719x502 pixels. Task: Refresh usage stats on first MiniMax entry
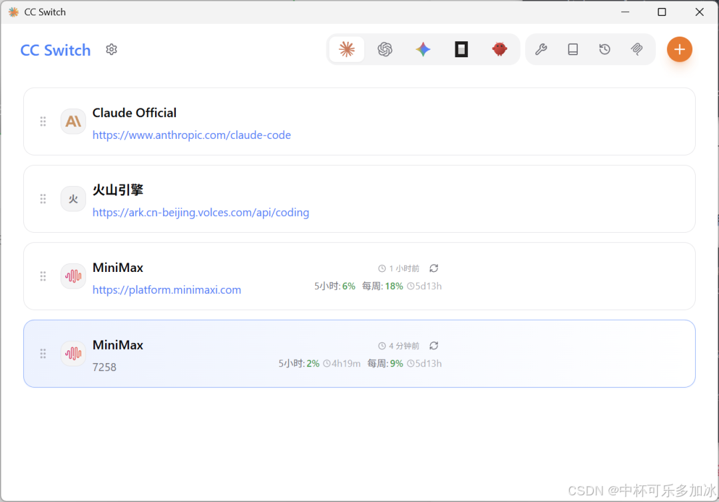click(x=433, y=268)
